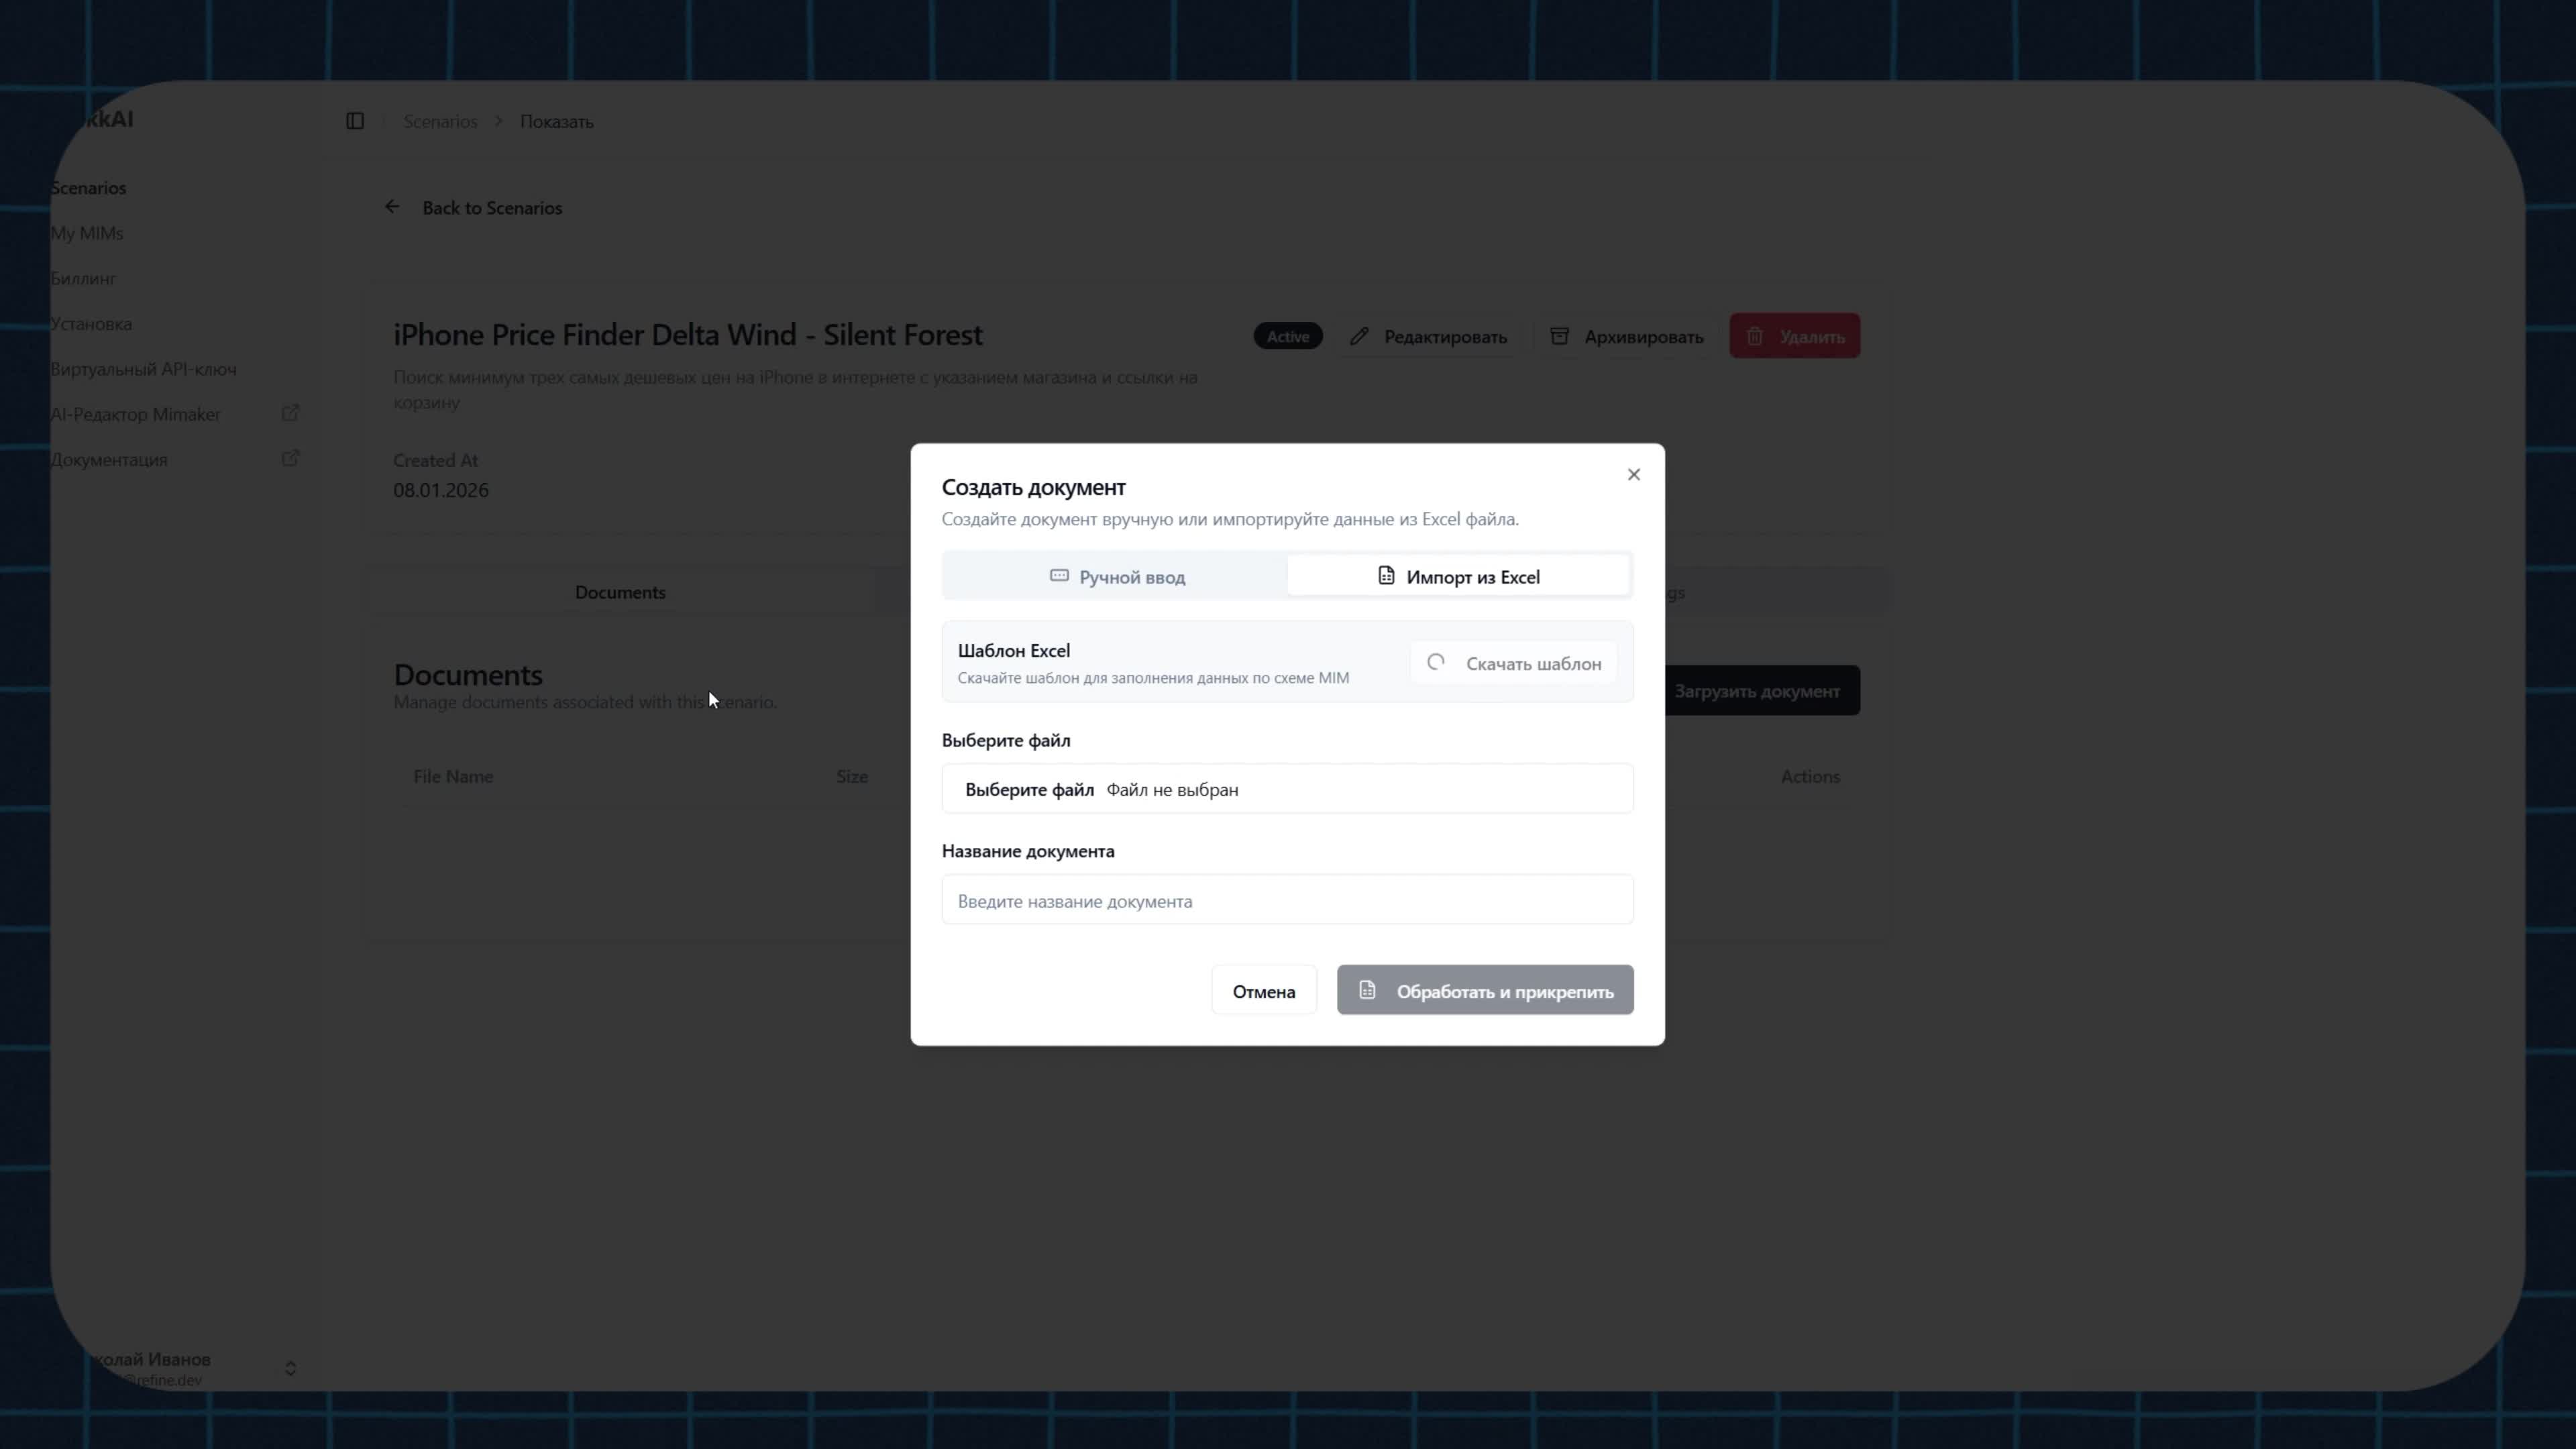This screenshot has height=1449, width=2576.
Task: Expand the user account switcher chevron
Action: tap(290, 1367)
